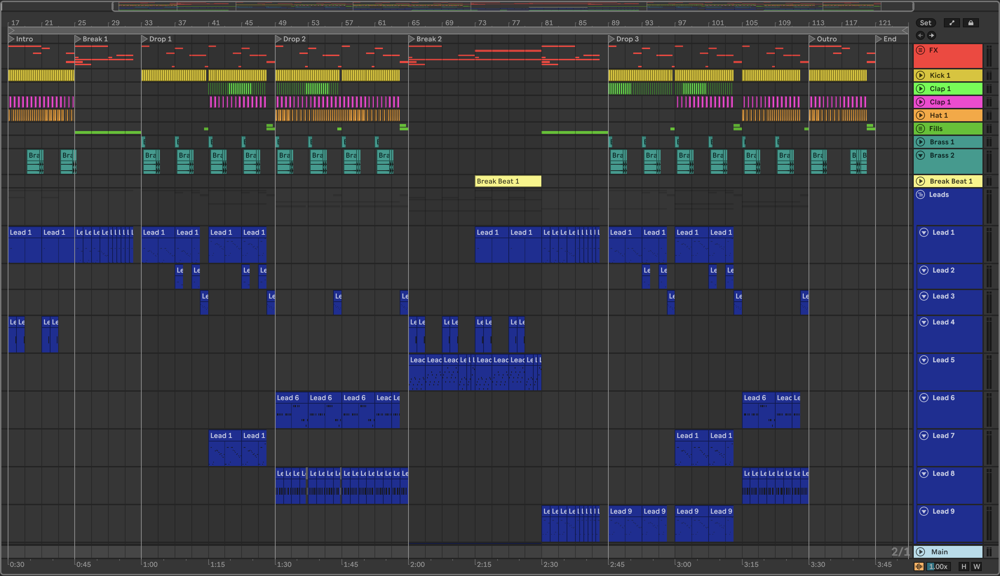Select the End locator

pyautogui.click(x=886, y=39)
